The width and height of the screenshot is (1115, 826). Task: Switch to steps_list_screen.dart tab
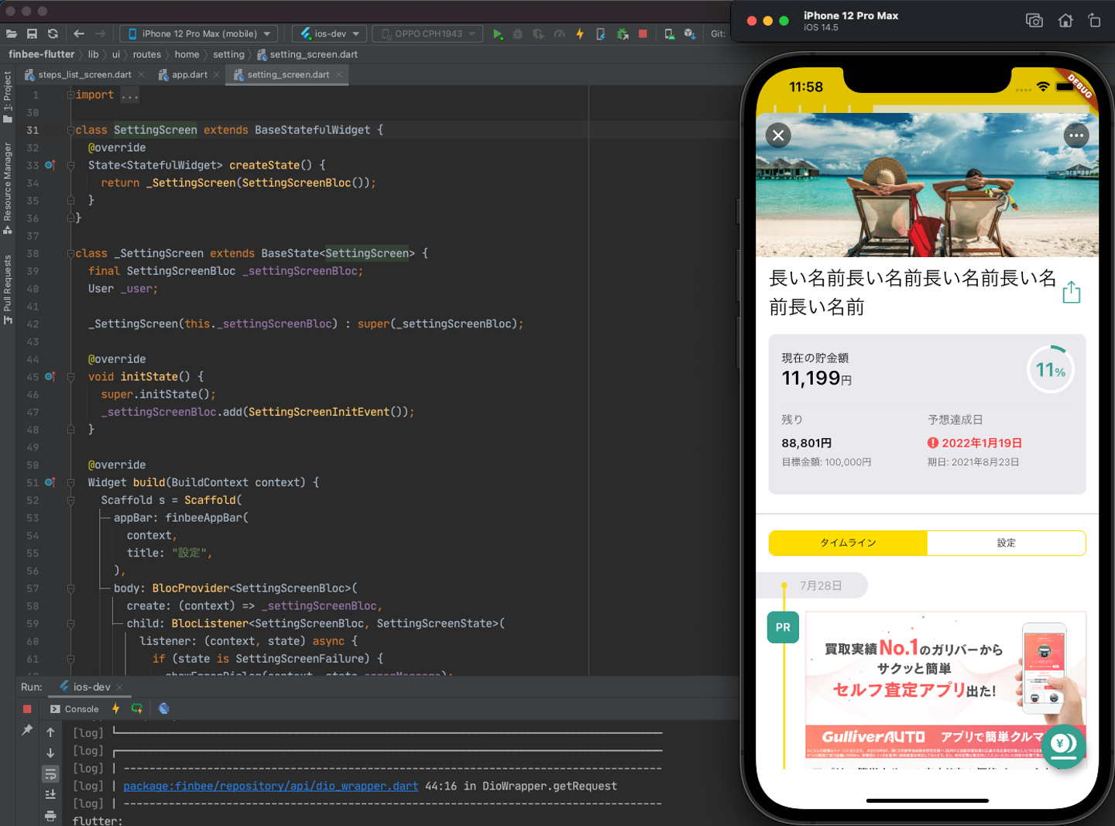(84, 75)
